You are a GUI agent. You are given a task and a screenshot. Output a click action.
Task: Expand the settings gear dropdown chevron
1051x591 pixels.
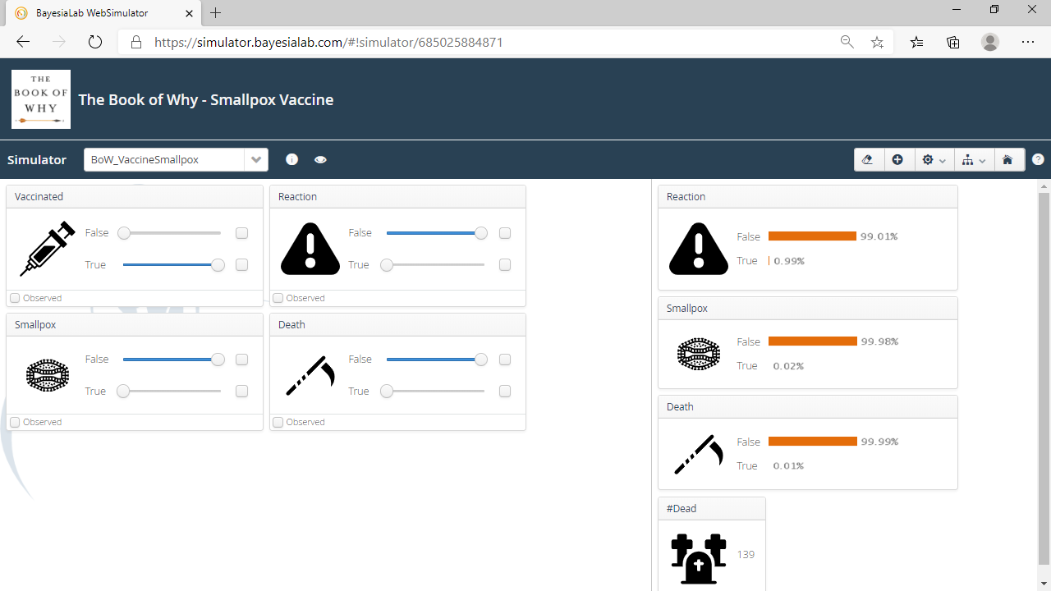942,159
